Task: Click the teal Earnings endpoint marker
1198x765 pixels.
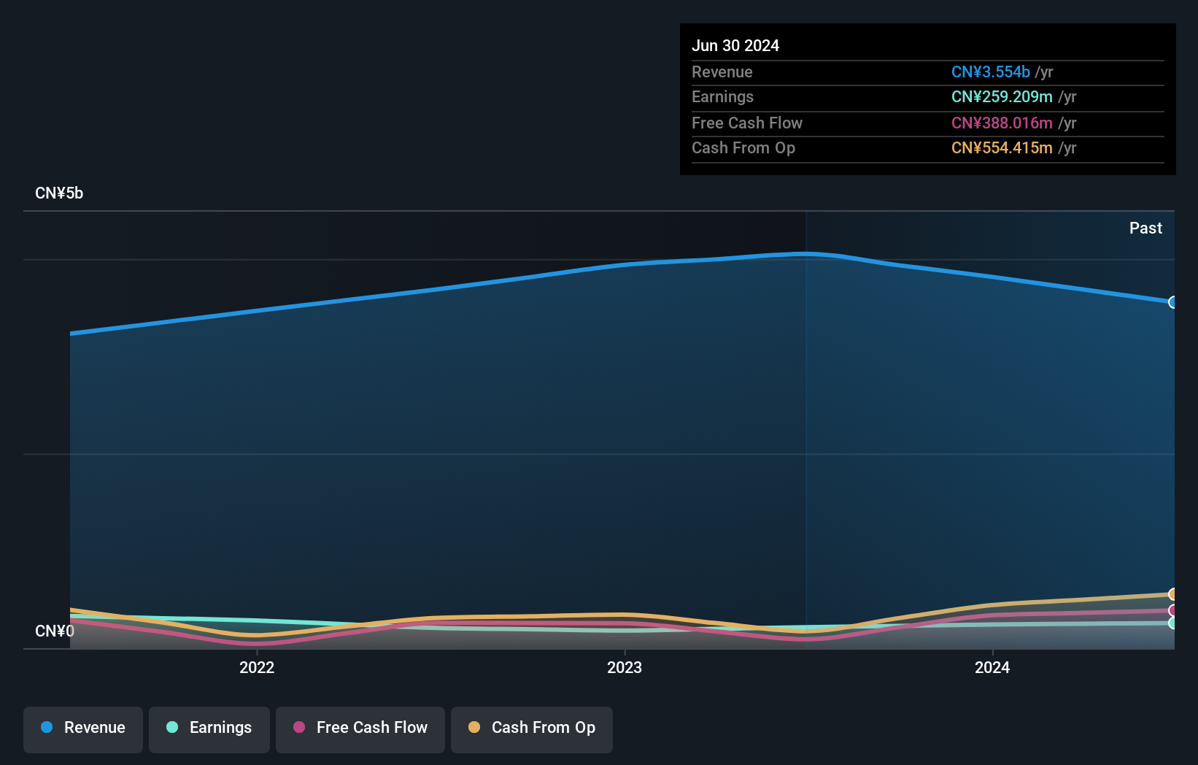Action: [x=1172, y=623]
